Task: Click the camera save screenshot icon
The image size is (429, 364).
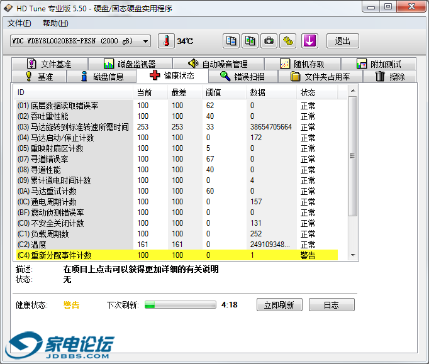Action: click(x=269, y=41)
